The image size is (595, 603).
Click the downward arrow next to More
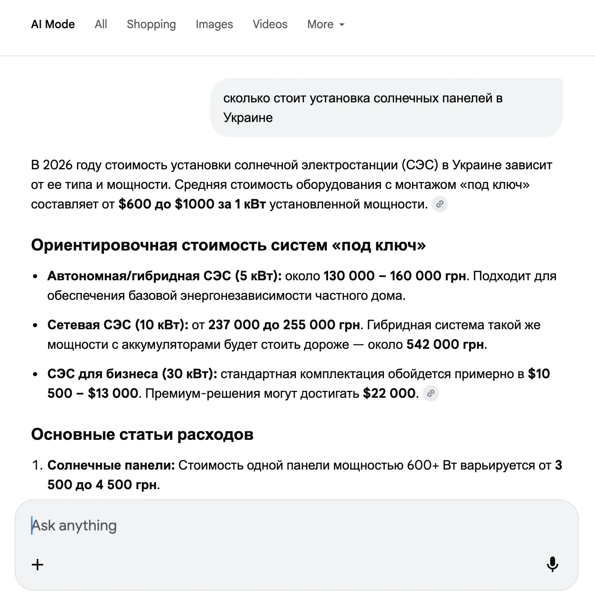click(x=342, y=24)
